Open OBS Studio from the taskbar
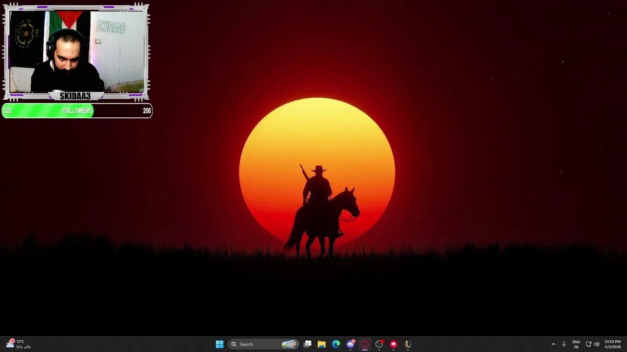627x352 pixels. [379, 344]
